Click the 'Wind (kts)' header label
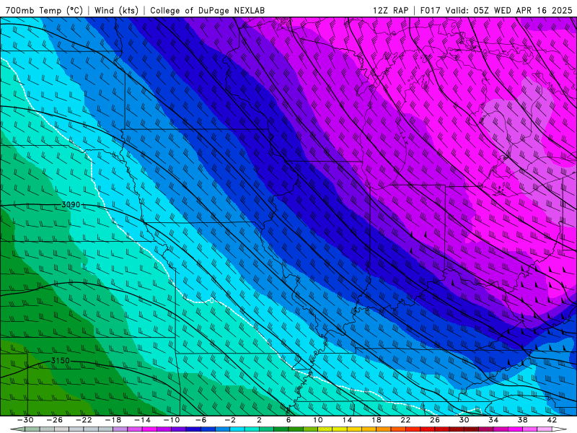 pos(116,10)
